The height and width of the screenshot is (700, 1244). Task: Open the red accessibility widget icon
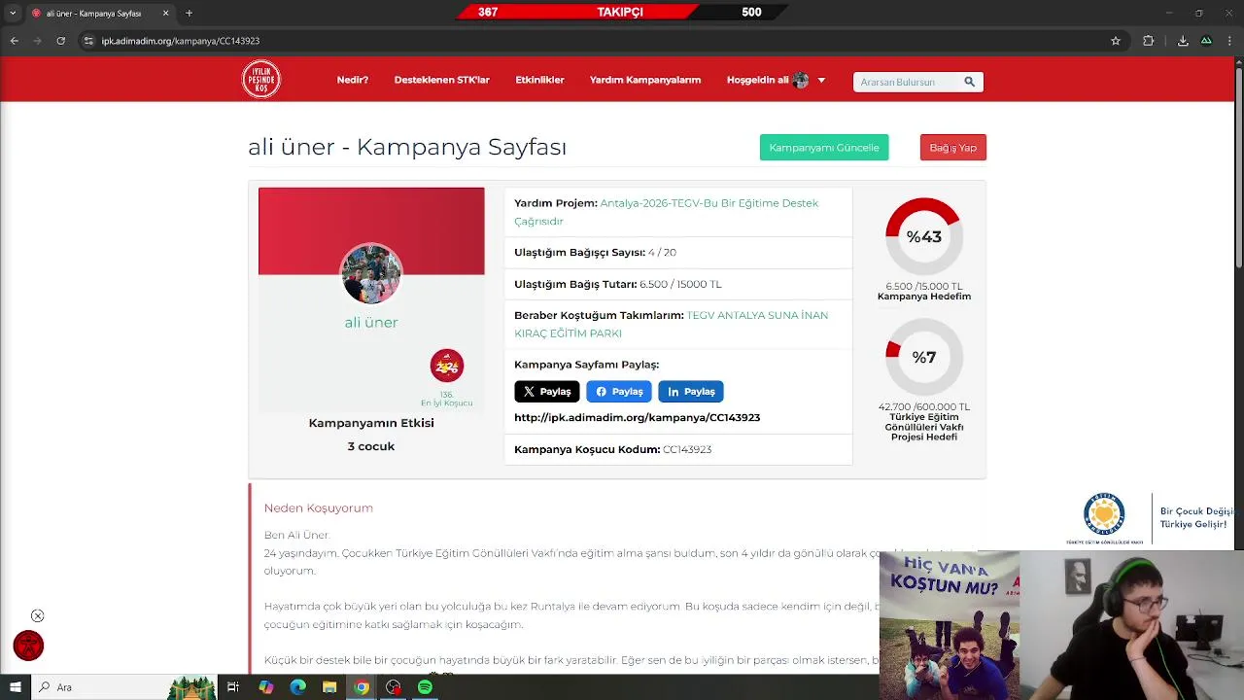(28, 646)
